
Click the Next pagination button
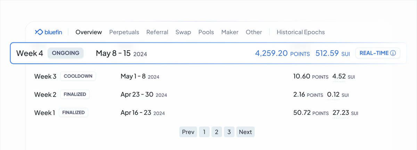click(245, 132)
